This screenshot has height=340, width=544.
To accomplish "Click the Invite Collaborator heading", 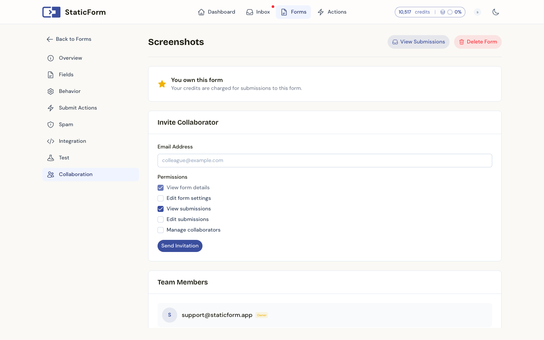I will pyautogui.click(x=188, y=122).
